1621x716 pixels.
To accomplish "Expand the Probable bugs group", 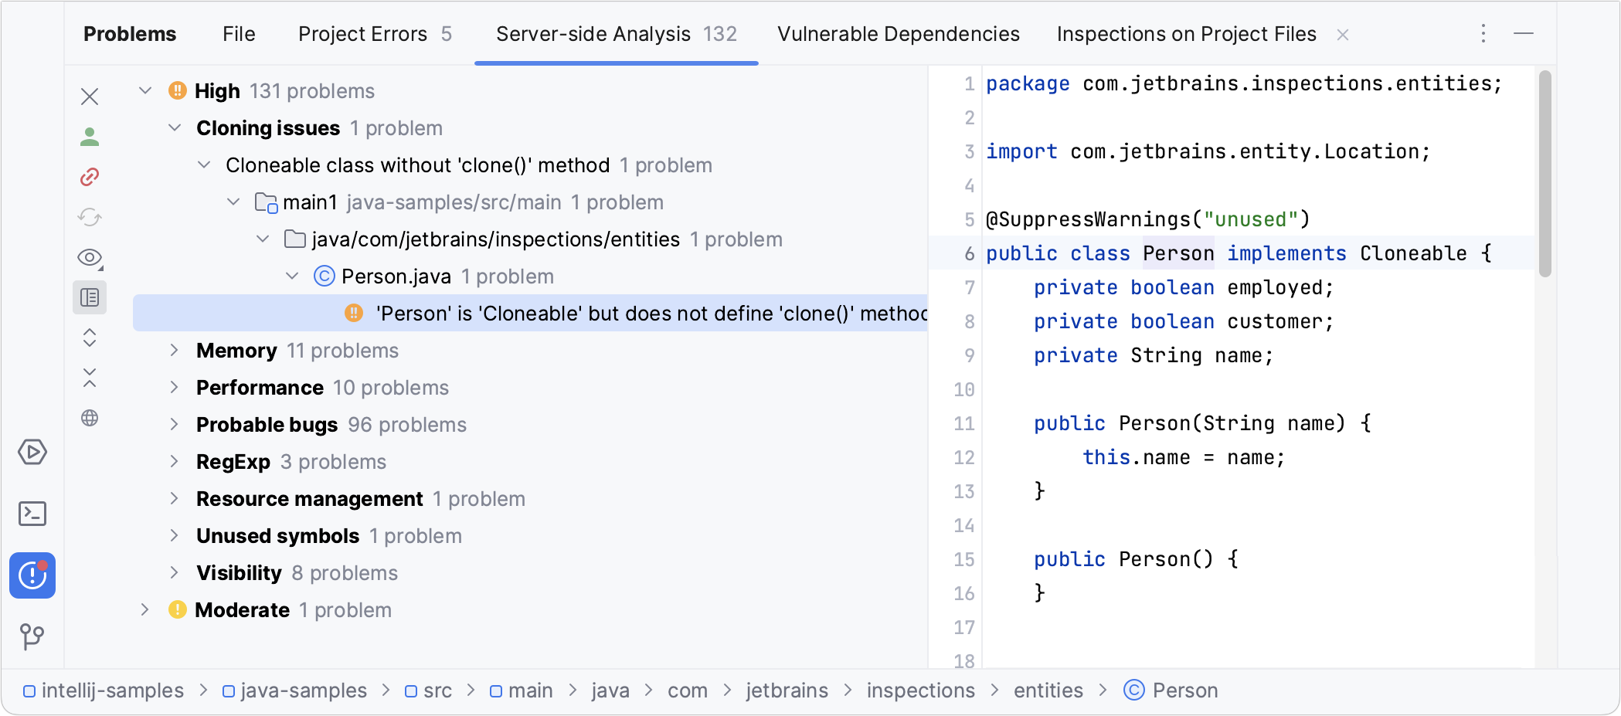I will [175, 425].
